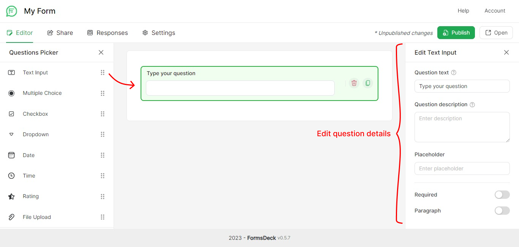Select the Date question type icon
This screenshot has width=519, height=247.
tap(12, 155)
